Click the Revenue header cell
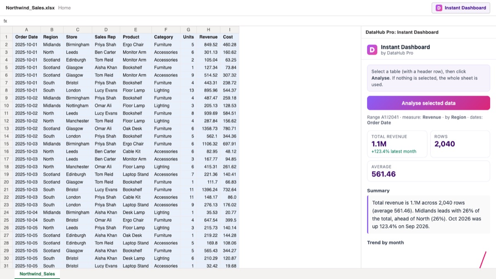This screenshot has width=496, height=279. pos(208,37)
